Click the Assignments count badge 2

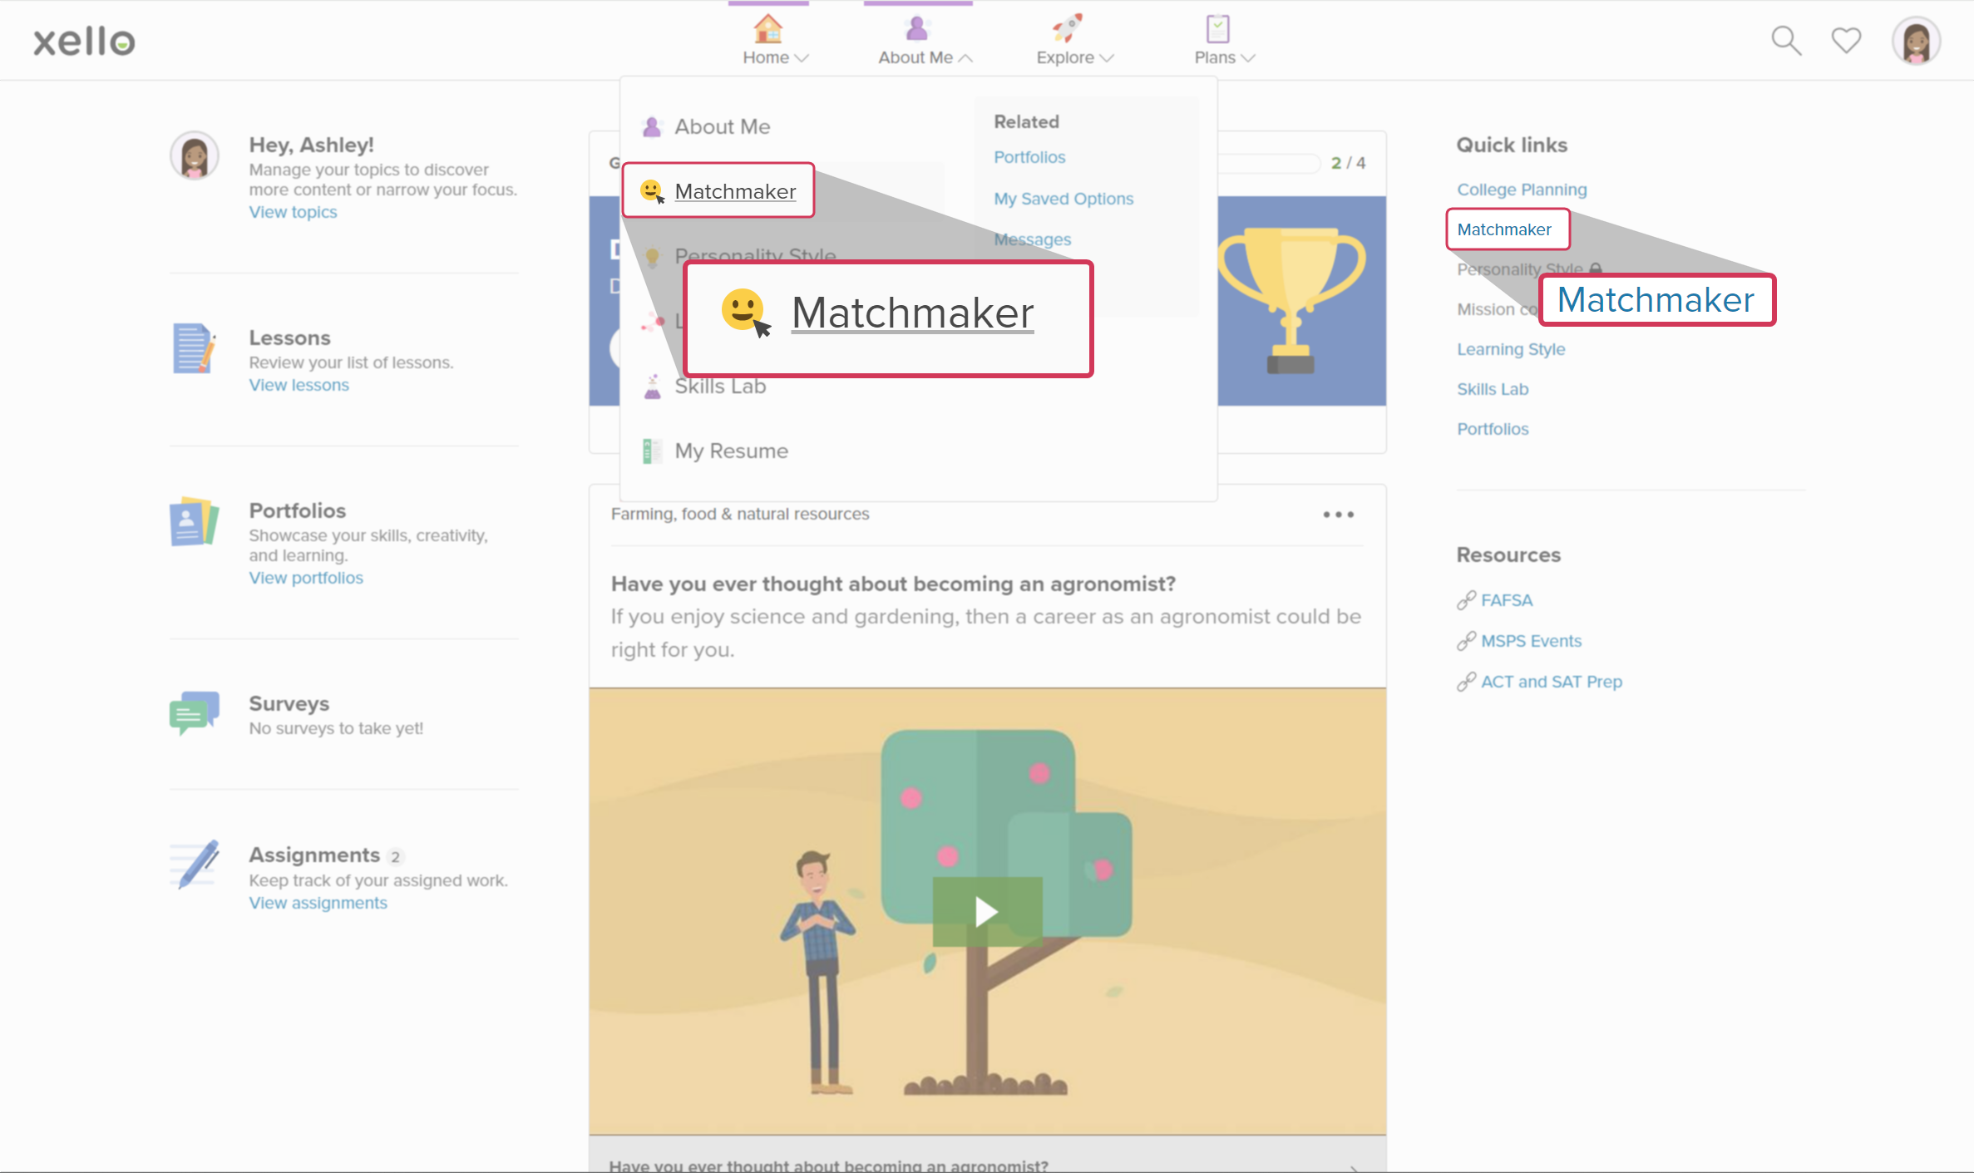pyautogui.click(x=396, y=856)
